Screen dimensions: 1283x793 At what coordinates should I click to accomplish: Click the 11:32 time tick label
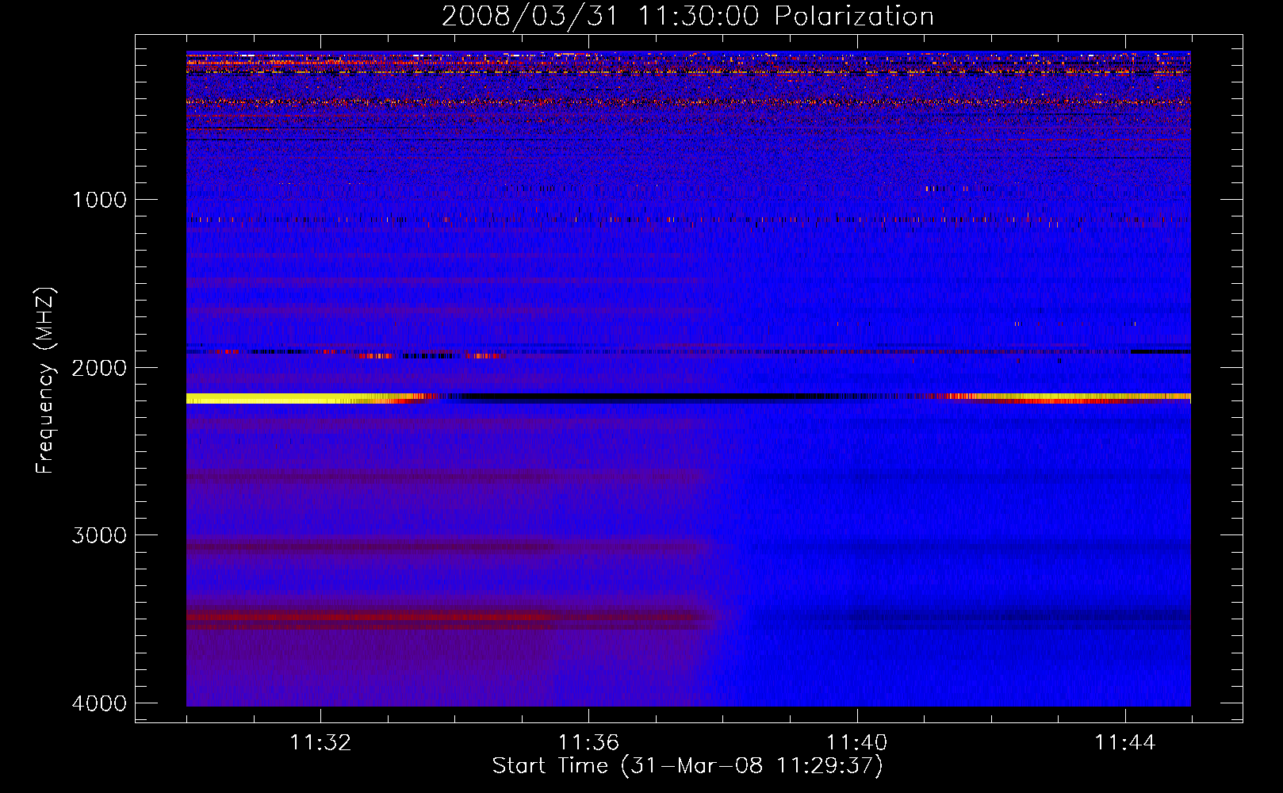click(x=320, y=743)
